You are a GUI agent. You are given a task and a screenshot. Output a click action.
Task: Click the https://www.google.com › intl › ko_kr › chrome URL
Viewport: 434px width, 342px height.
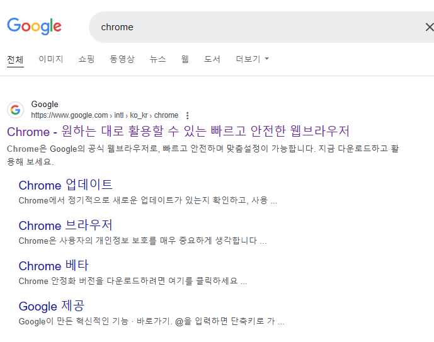point(105,115)
